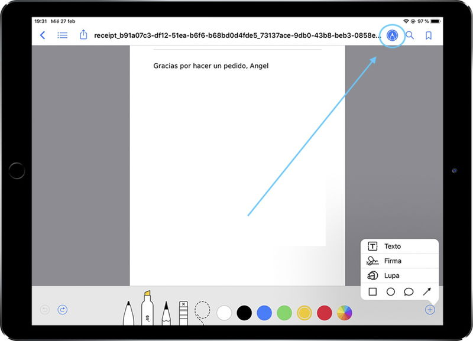Image resolution: width=473 pixels, height=341 pixels.
Task: Insert an arrow shape
Action: [x=427, y=291]
